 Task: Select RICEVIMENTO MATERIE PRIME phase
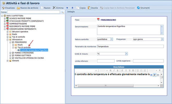click(22, 26)
